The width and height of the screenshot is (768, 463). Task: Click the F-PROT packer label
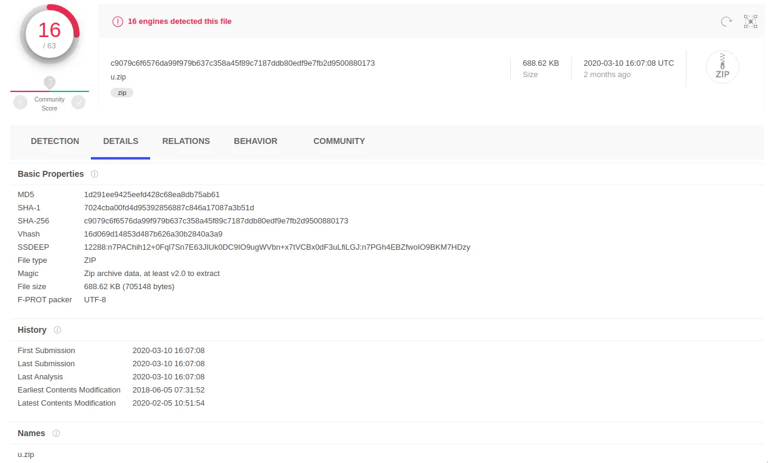pos(45,300)
